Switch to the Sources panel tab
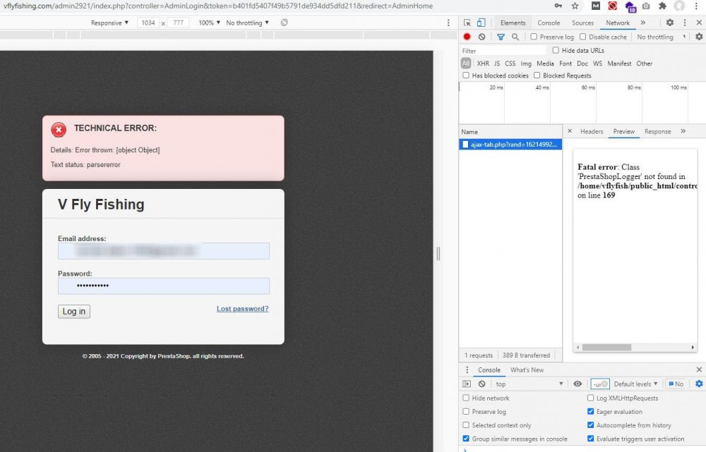The height and width of the screenshot is (452, 706). (x=582, y=23)
